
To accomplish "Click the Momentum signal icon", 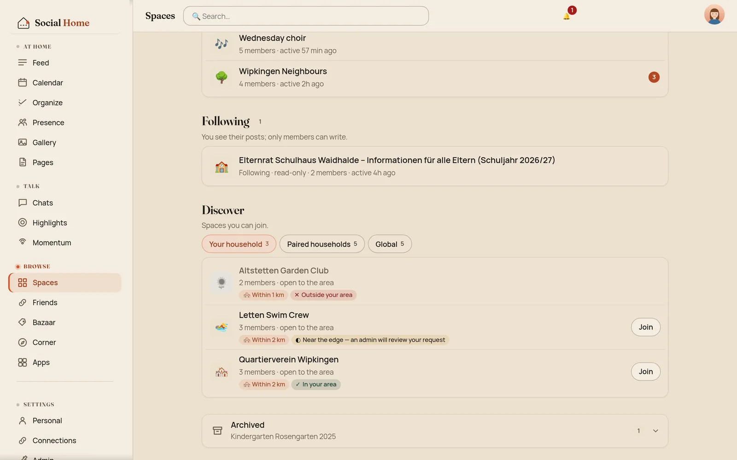I will [x=23, y=242].
